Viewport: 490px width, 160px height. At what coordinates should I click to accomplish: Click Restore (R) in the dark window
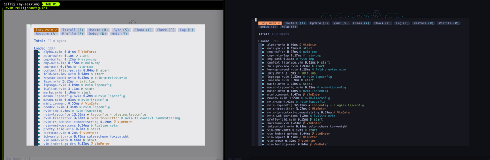[423, 23]
